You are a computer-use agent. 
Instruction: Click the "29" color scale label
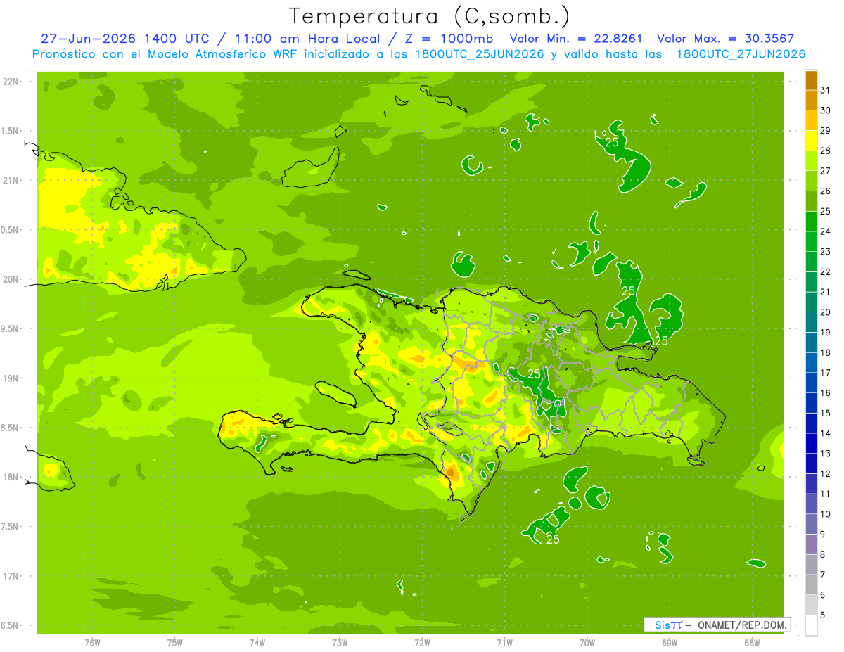[826, 130]
